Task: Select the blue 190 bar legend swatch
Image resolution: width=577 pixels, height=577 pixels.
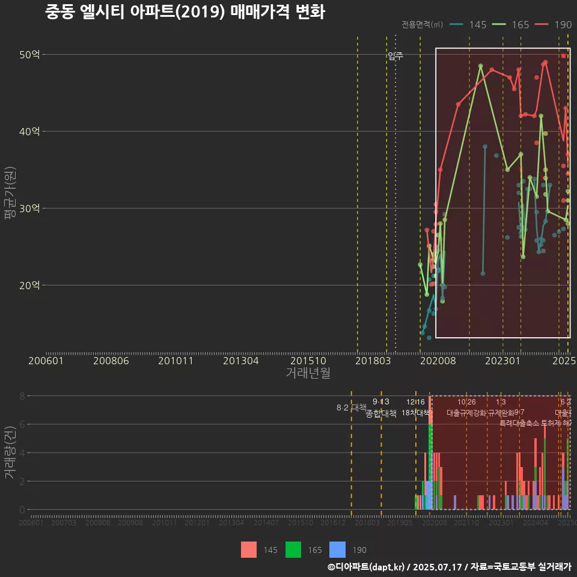Action: (x=337, y=550)
